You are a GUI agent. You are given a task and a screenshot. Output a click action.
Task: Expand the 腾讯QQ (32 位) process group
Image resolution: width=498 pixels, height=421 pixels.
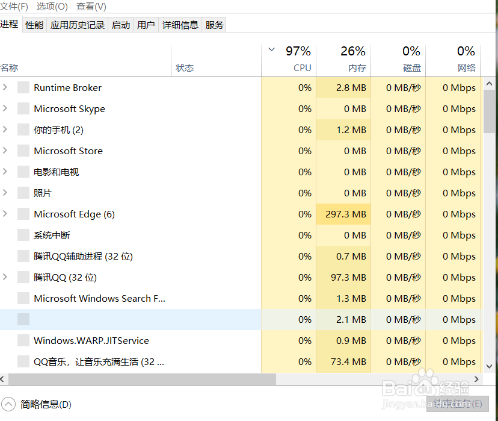pos(5,277)
